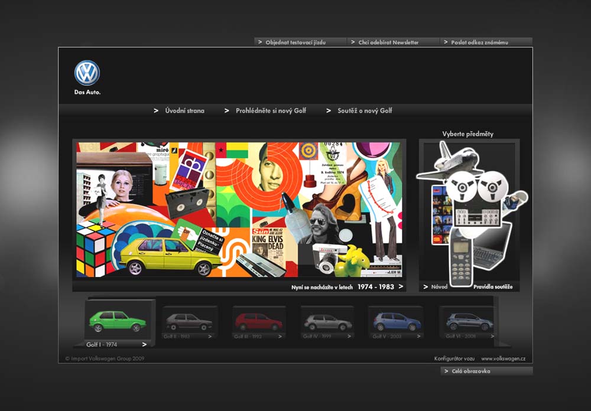The width and height of the screenshot is (591, 411).
Task: Click the yellow Golf car in collage
Action: pos(168,255)
